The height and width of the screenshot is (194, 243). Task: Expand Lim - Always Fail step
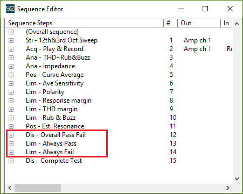point(11,152)
